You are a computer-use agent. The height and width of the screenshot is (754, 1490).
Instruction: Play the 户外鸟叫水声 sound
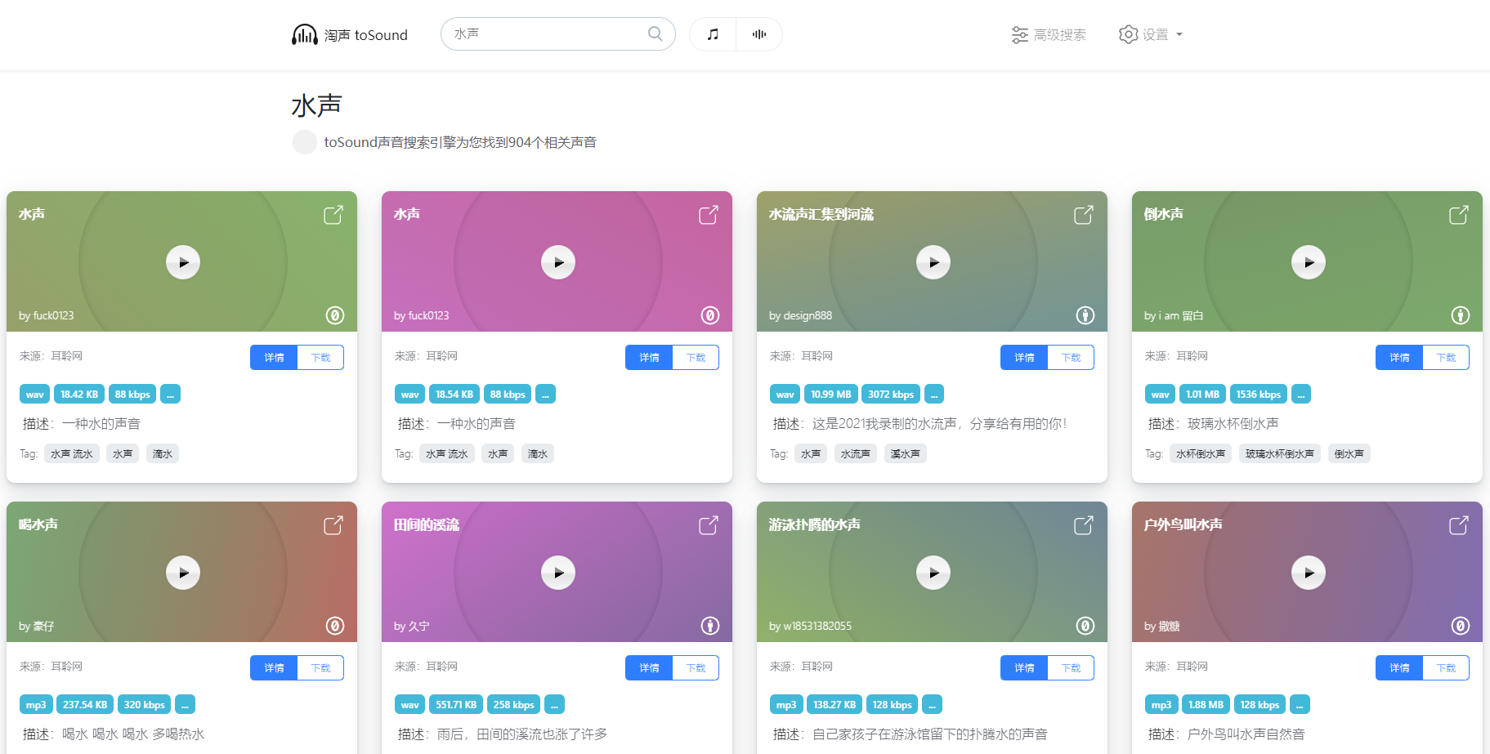1309,573
